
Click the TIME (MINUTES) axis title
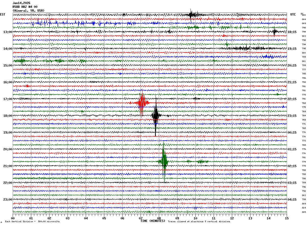pyautogui.click(x=153, y=221)
